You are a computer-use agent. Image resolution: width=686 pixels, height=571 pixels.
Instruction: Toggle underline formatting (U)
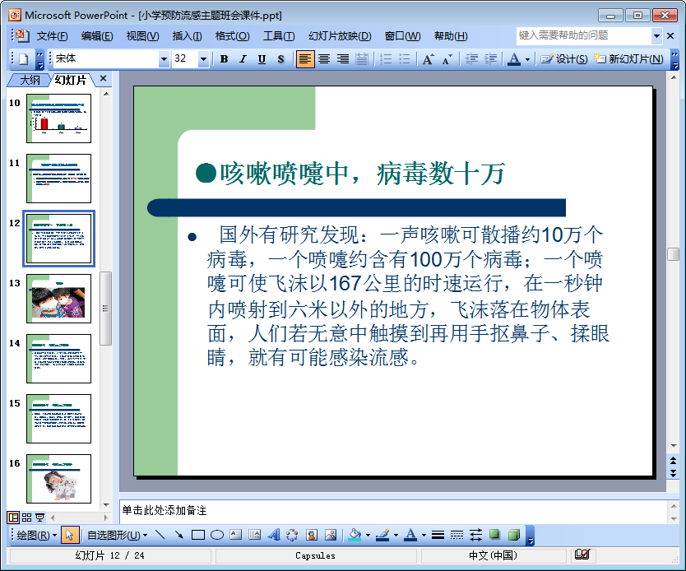point(262,59)
